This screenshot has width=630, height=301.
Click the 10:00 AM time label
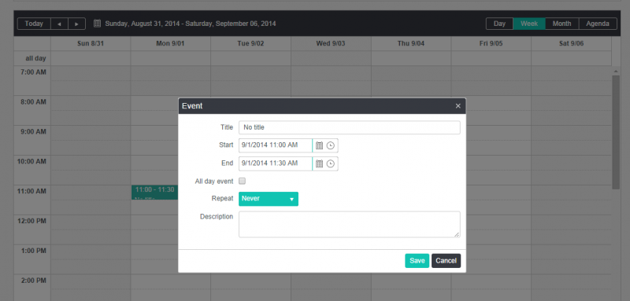click(x=31, y=162)
